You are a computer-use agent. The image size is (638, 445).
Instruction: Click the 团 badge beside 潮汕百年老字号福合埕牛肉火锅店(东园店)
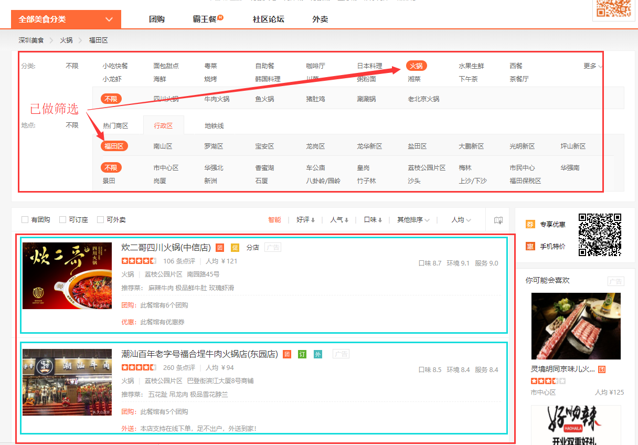click(x=287, y=354)
